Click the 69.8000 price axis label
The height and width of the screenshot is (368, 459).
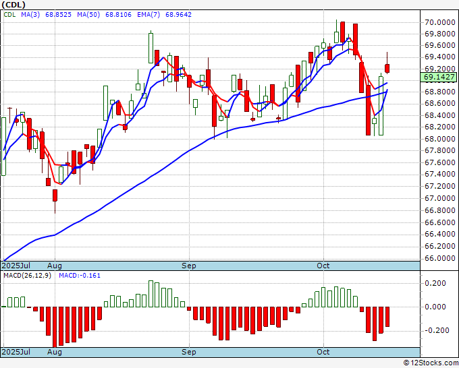[x=440, y=34]
